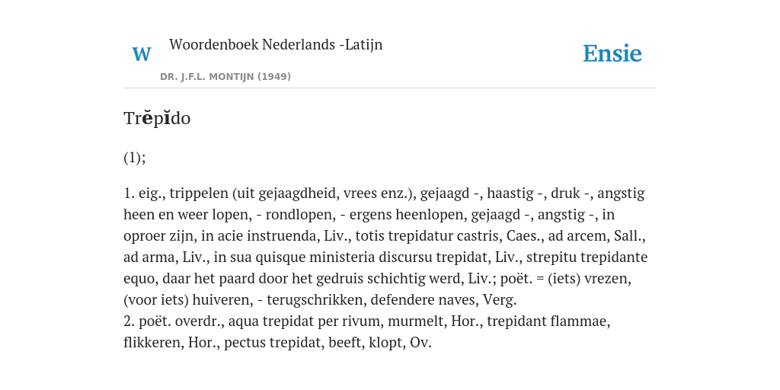Open Woordenboek Nederlands -Latijn title link

coord(276,45)
